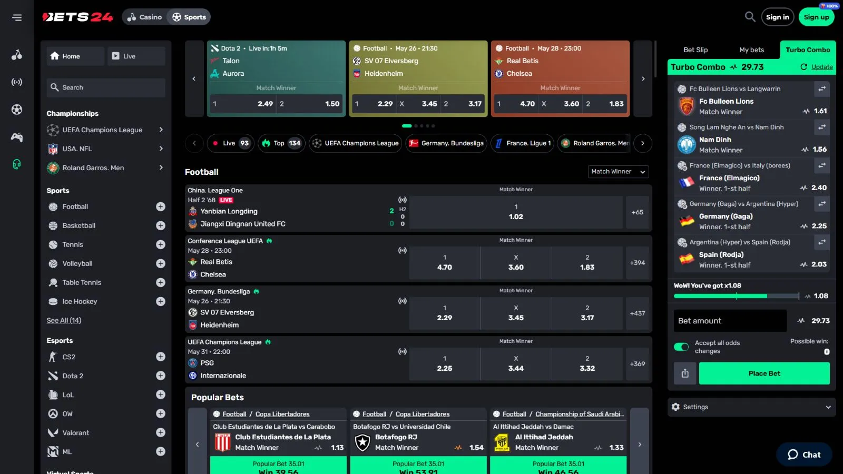Screen dimensions: 843x474
Task: Click the See All (14) link
Action: click(x=64, y=321)
